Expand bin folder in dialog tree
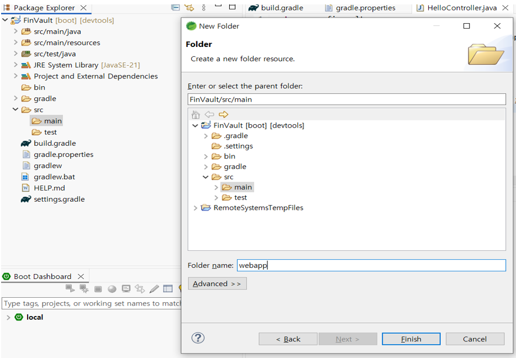The height and width of the screenshot is (358, 516). (206, 157)
